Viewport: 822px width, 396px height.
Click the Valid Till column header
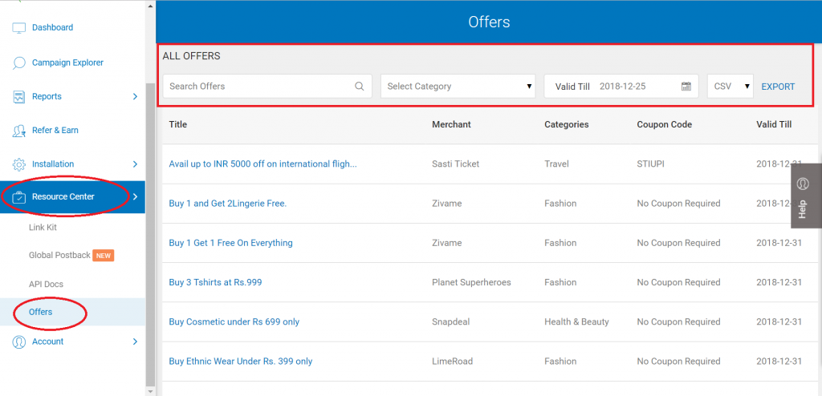click(774, 125)
